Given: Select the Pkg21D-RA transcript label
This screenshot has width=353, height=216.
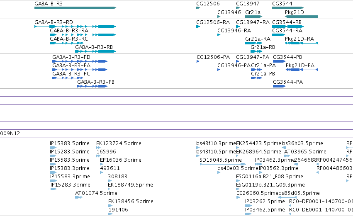Looking at the screenshot, I should [x=299, y=39].
